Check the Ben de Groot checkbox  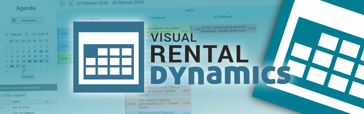pos(8,107)
